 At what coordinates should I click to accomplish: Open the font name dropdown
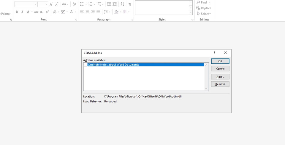click(x=36, y=4)
